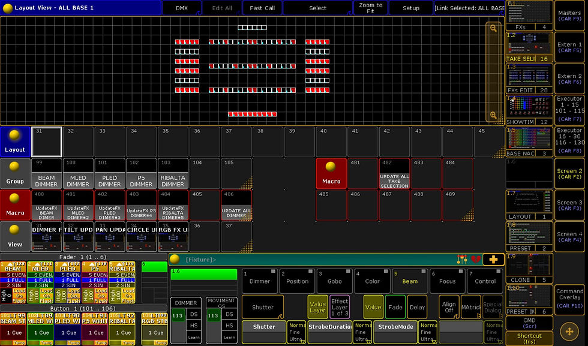The width and height of the screenshot is (588, 346).
Task: Open the View pool title button
Action: coord(15,236)
